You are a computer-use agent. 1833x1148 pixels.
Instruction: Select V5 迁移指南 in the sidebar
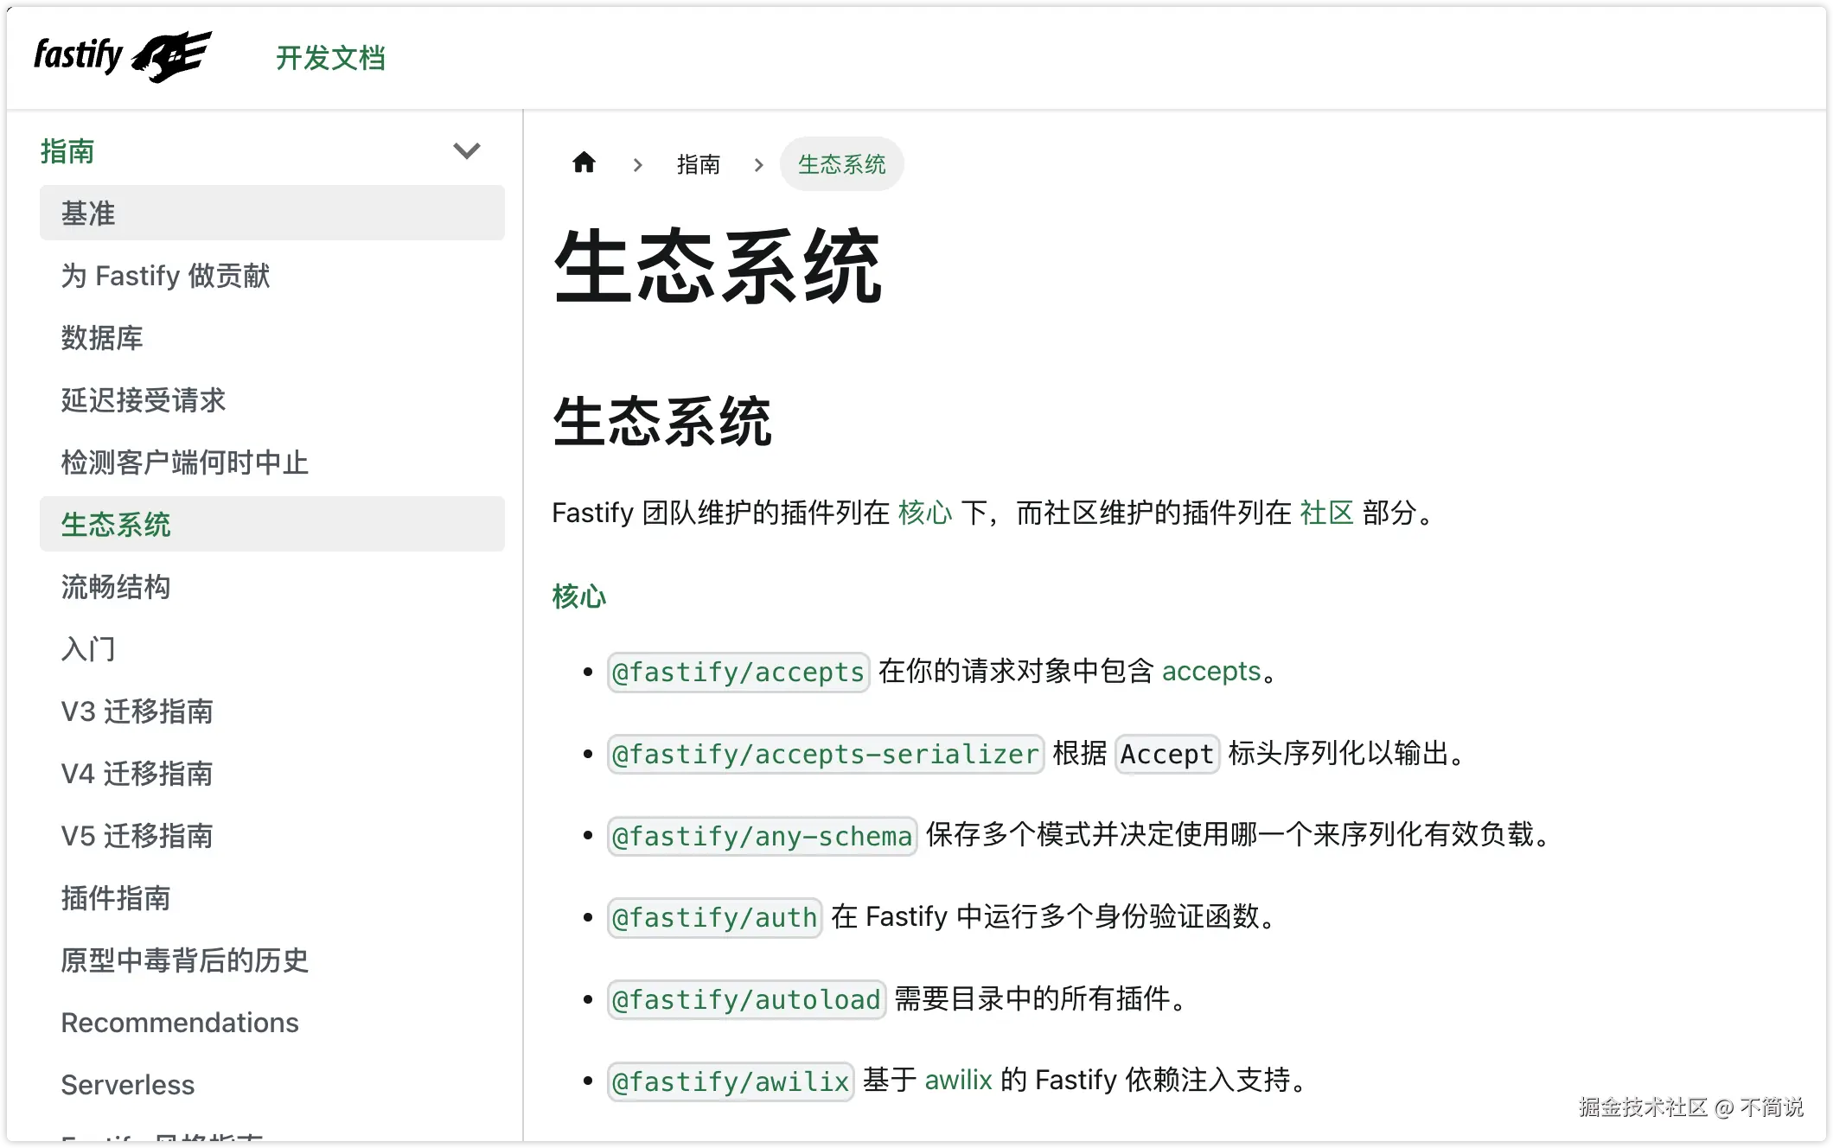(137, 836)
